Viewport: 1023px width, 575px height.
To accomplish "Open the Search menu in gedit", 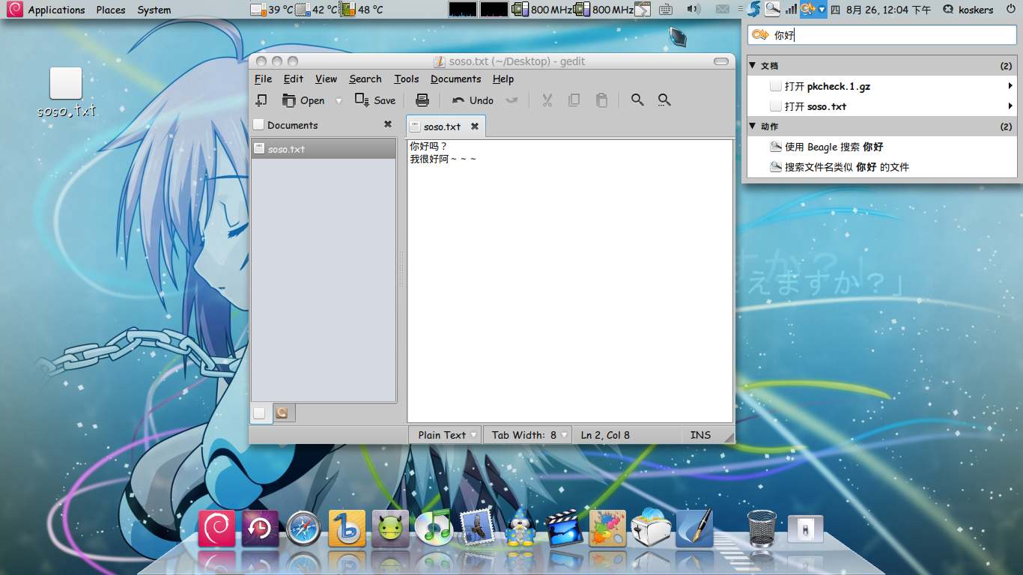I will pyautogui.click(x=365, y=79).
